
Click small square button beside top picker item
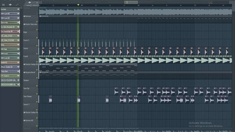tap(21, 8)
